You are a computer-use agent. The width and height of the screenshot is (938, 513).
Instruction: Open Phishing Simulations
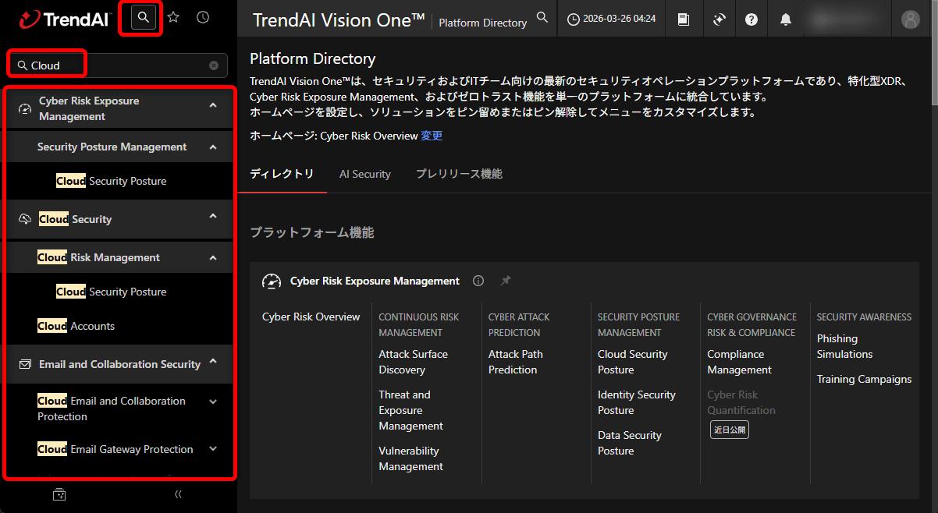(x=845, y=346)
